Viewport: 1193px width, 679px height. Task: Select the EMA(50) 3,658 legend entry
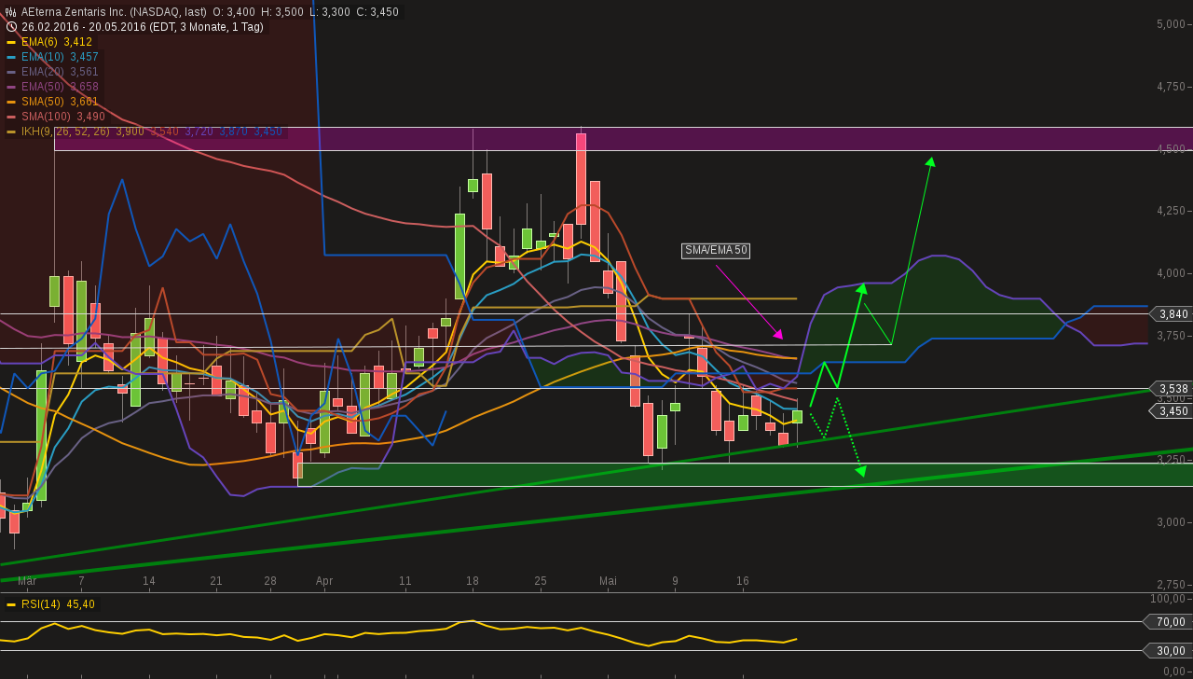click(60, 87)
